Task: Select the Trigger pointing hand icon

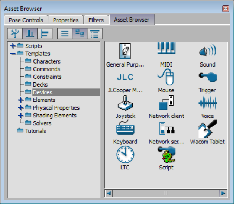Action: point(207,77)
